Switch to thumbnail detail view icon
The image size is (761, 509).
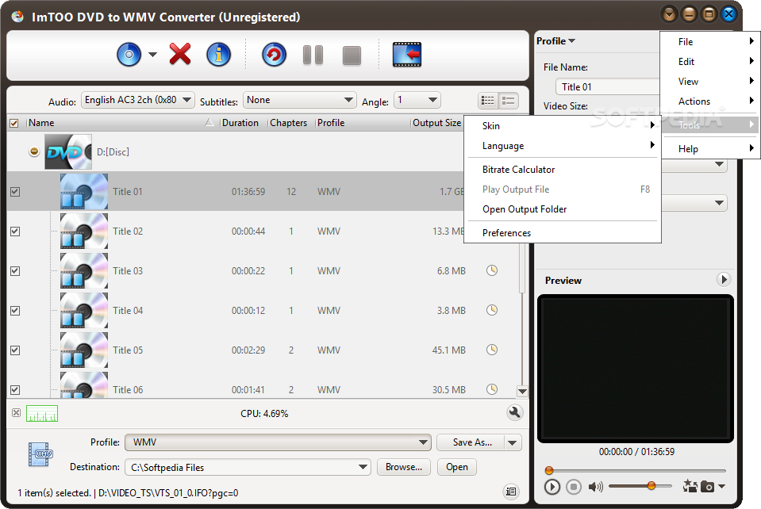(x=508, y=101)
